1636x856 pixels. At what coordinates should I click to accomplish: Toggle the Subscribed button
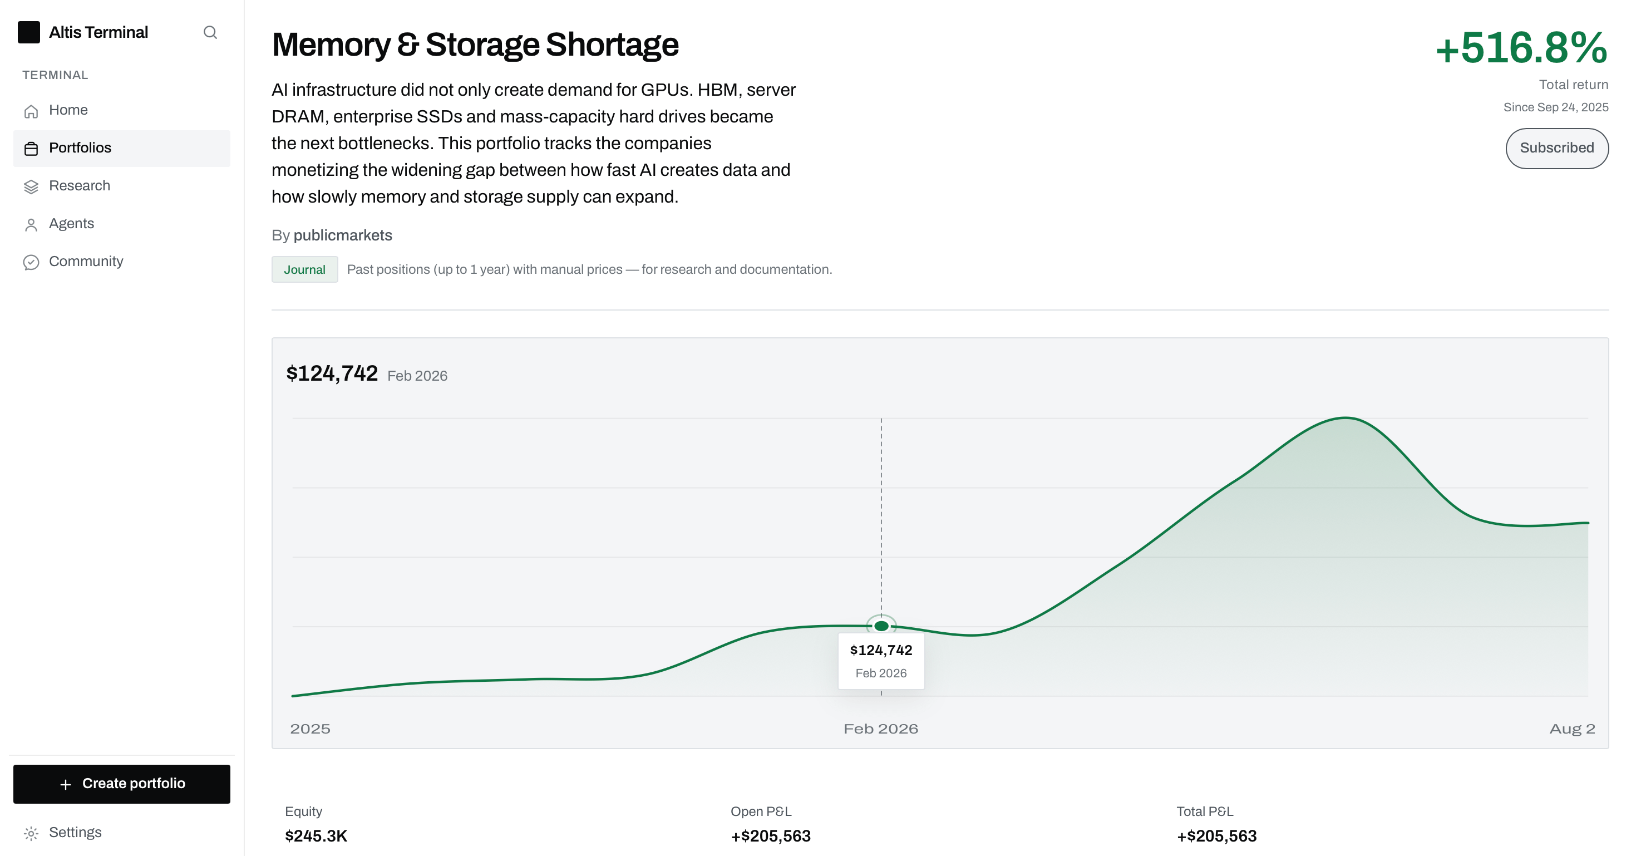1556,148
